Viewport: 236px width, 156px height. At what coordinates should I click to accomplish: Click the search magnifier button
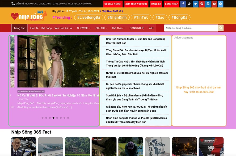click(x=221, y=28)
